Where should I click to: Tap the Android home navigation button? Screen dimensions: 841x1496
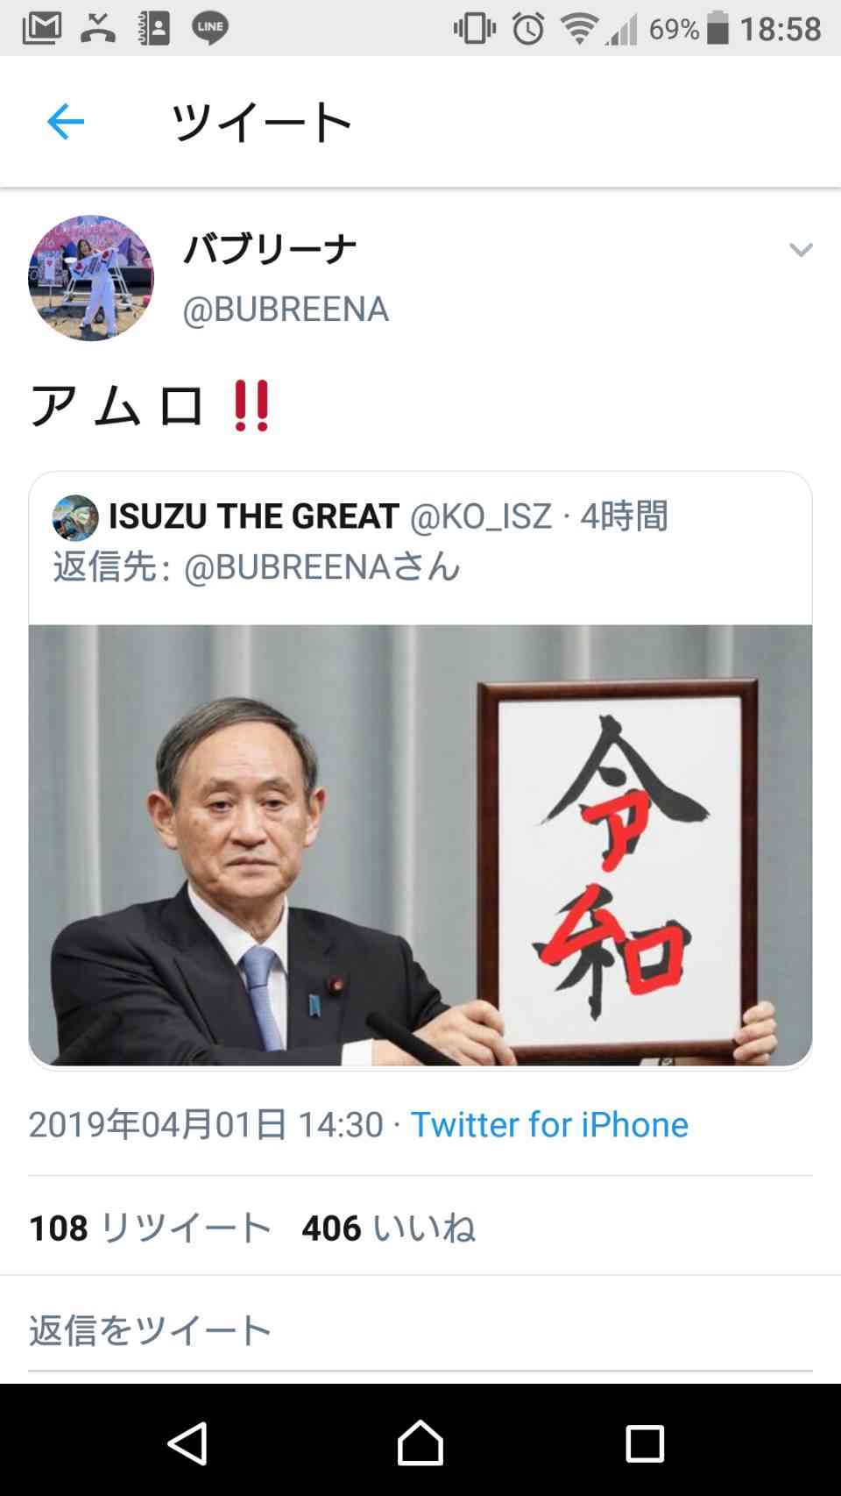pyautogui.click(x=420, y=1442)
